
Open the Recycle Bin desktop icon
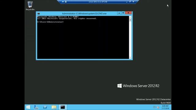tap(30, 6)
